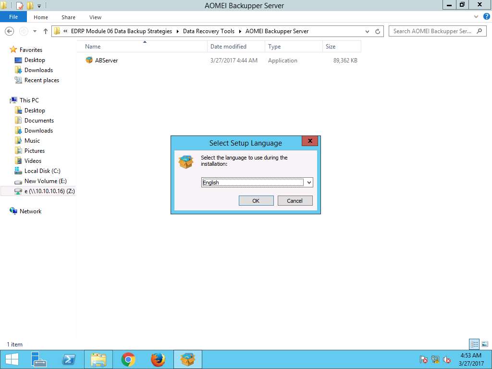The height and width of the screenshot is (369, 492).
Task: Switch to details view layout icon
Action: click(x=474, y=344)
